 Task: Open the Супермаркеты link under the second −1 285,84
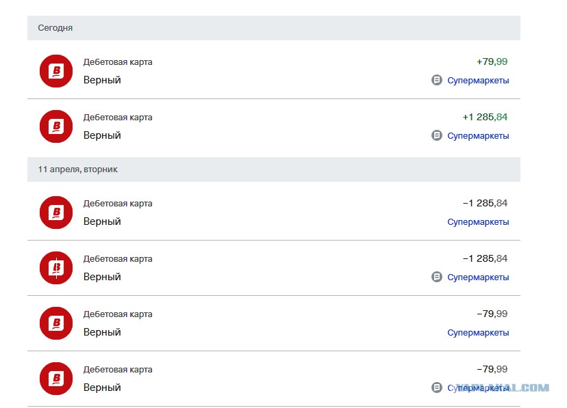point(478,277)
